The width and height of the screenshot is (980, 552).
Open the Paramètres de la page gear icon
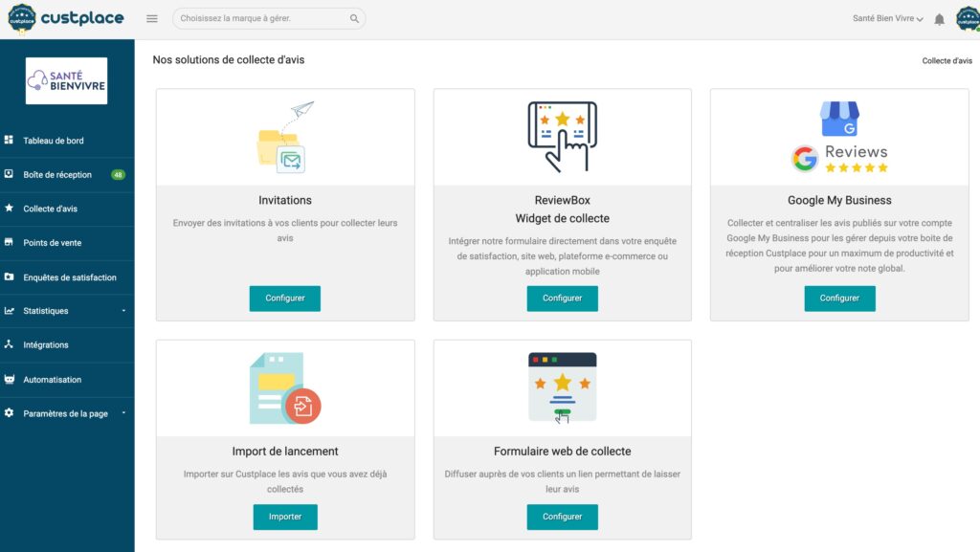pyautogui.click(x=11, y=413)
